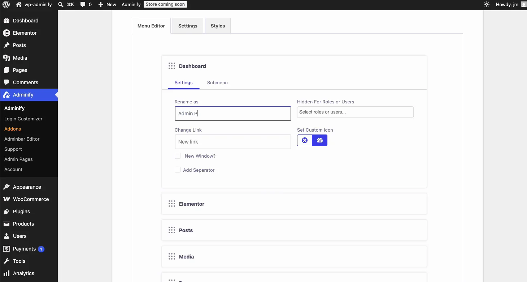Viewport: 527px width, 282px height.
Task: Open the wp-adminify site home link
Action: (34, 5)
